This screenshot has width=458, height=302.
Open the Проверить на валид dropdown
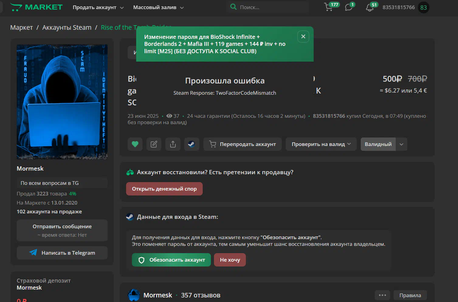click(321, 144)
